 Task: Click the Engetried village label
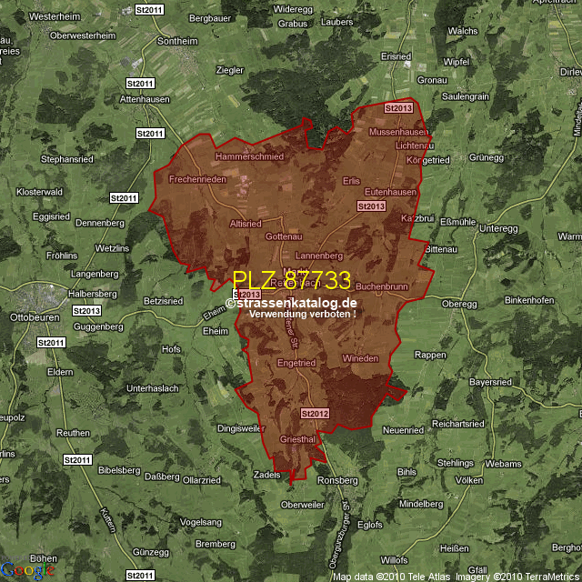(296, 363)
